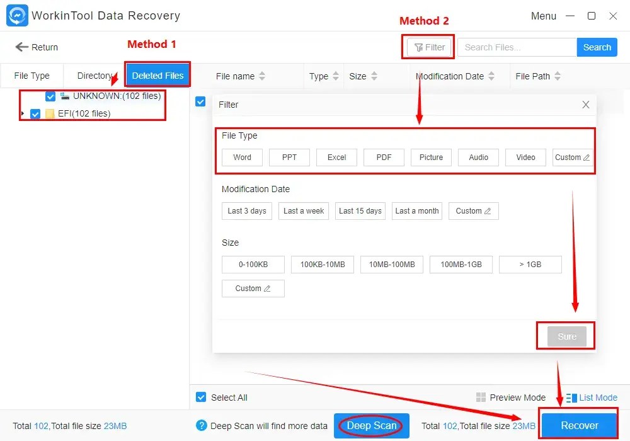The image size is (630, 441).
Task: Click the Deep Scan help question icon
Action: [x=202, y=425]
